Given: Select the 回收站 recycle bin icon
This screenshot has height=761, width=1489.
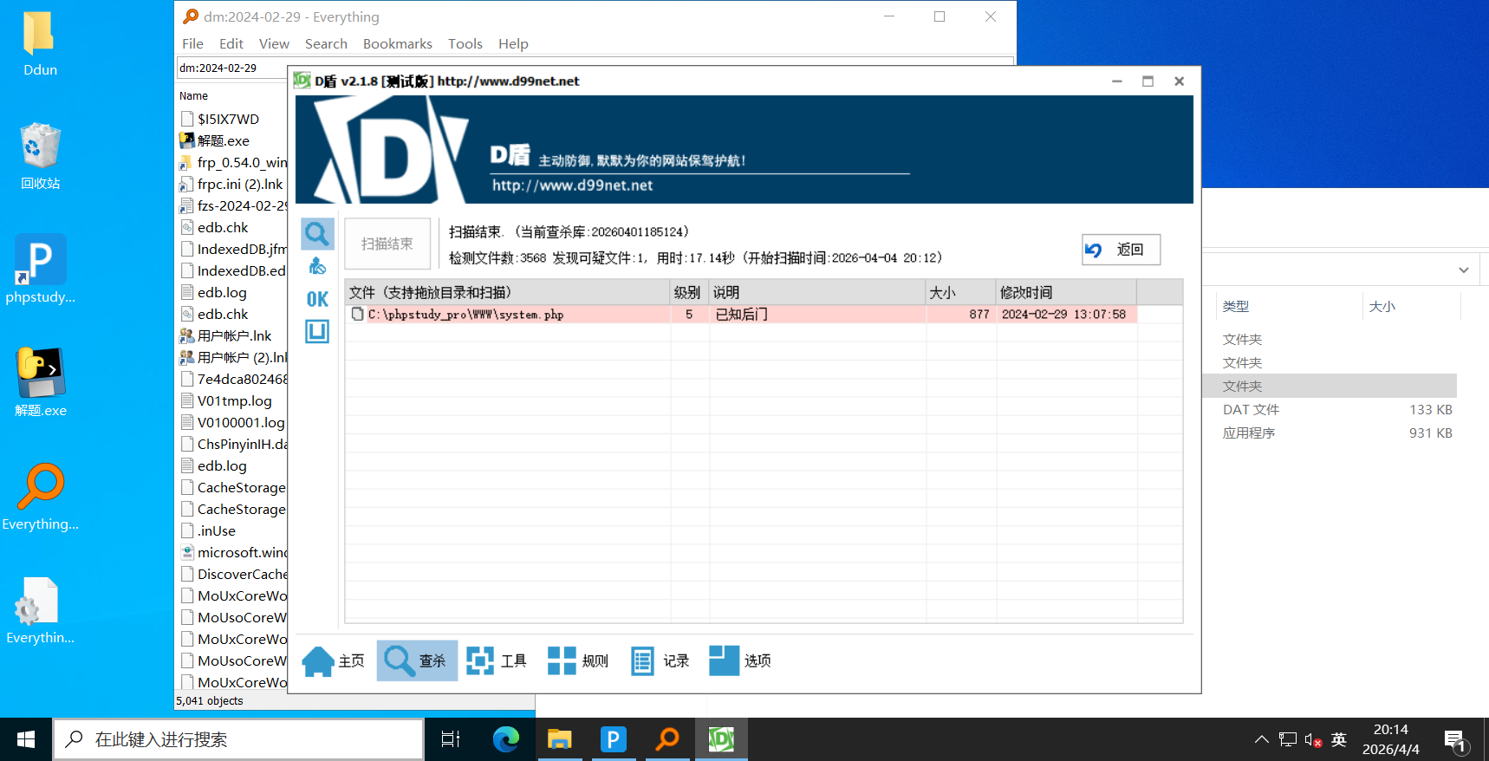Looking at the screenshot, I should point(40,156).
